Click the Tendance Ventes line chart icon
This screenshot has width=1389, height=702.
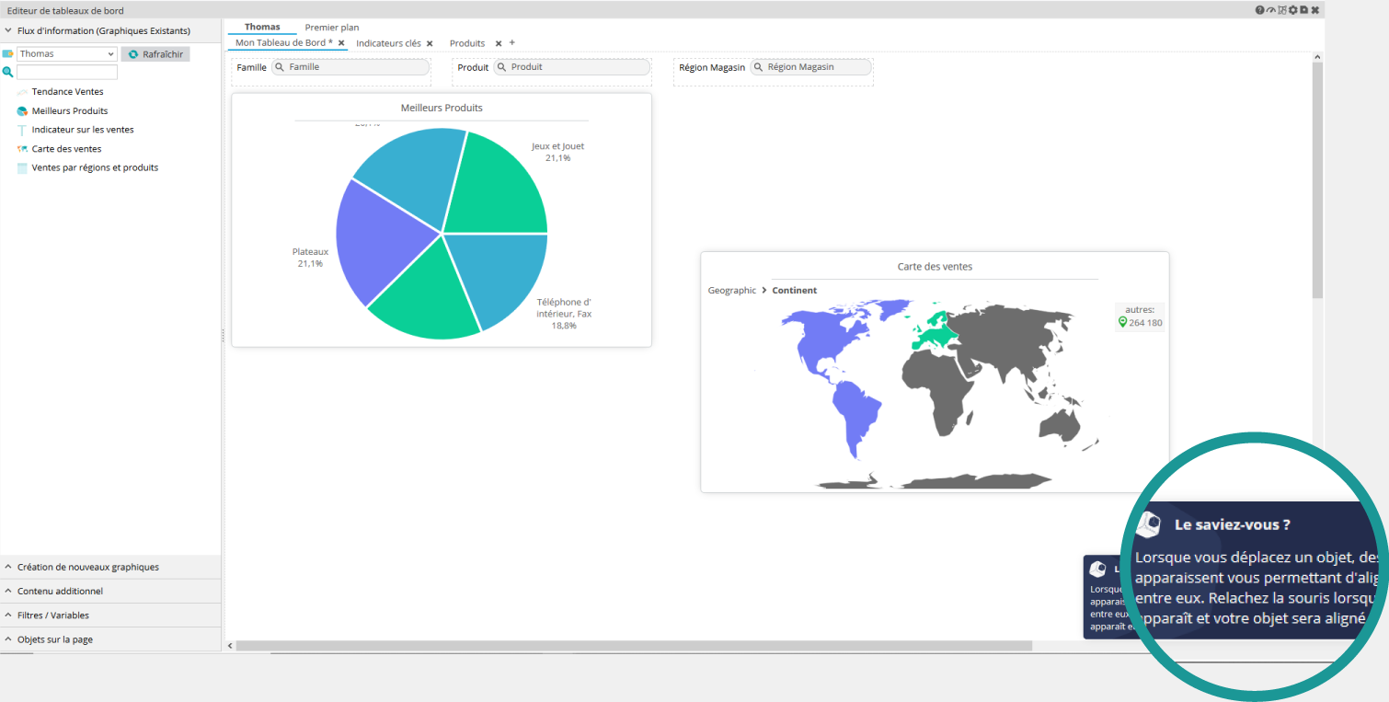(22, 92)
